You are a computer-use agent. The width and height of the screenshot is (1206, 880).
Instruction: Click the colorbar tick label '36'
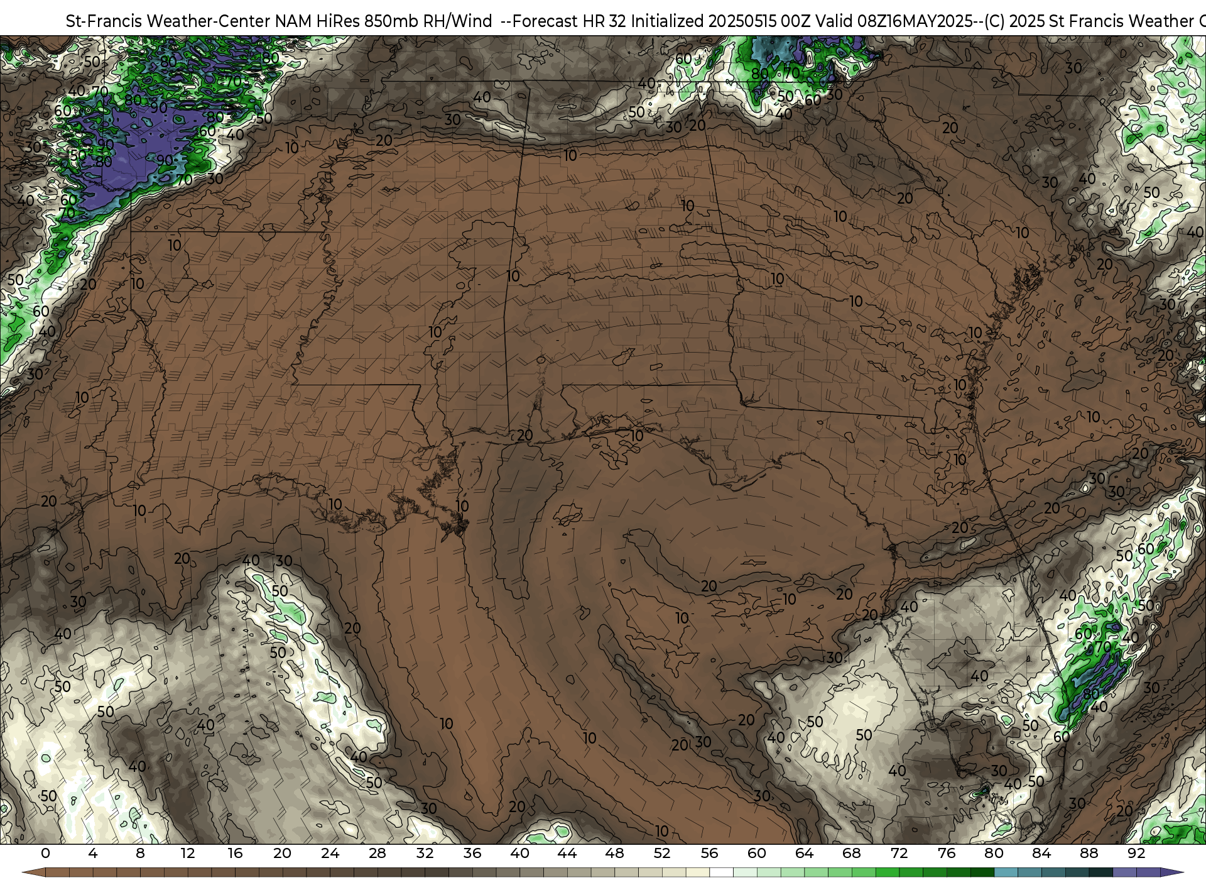tap(472, 853)
